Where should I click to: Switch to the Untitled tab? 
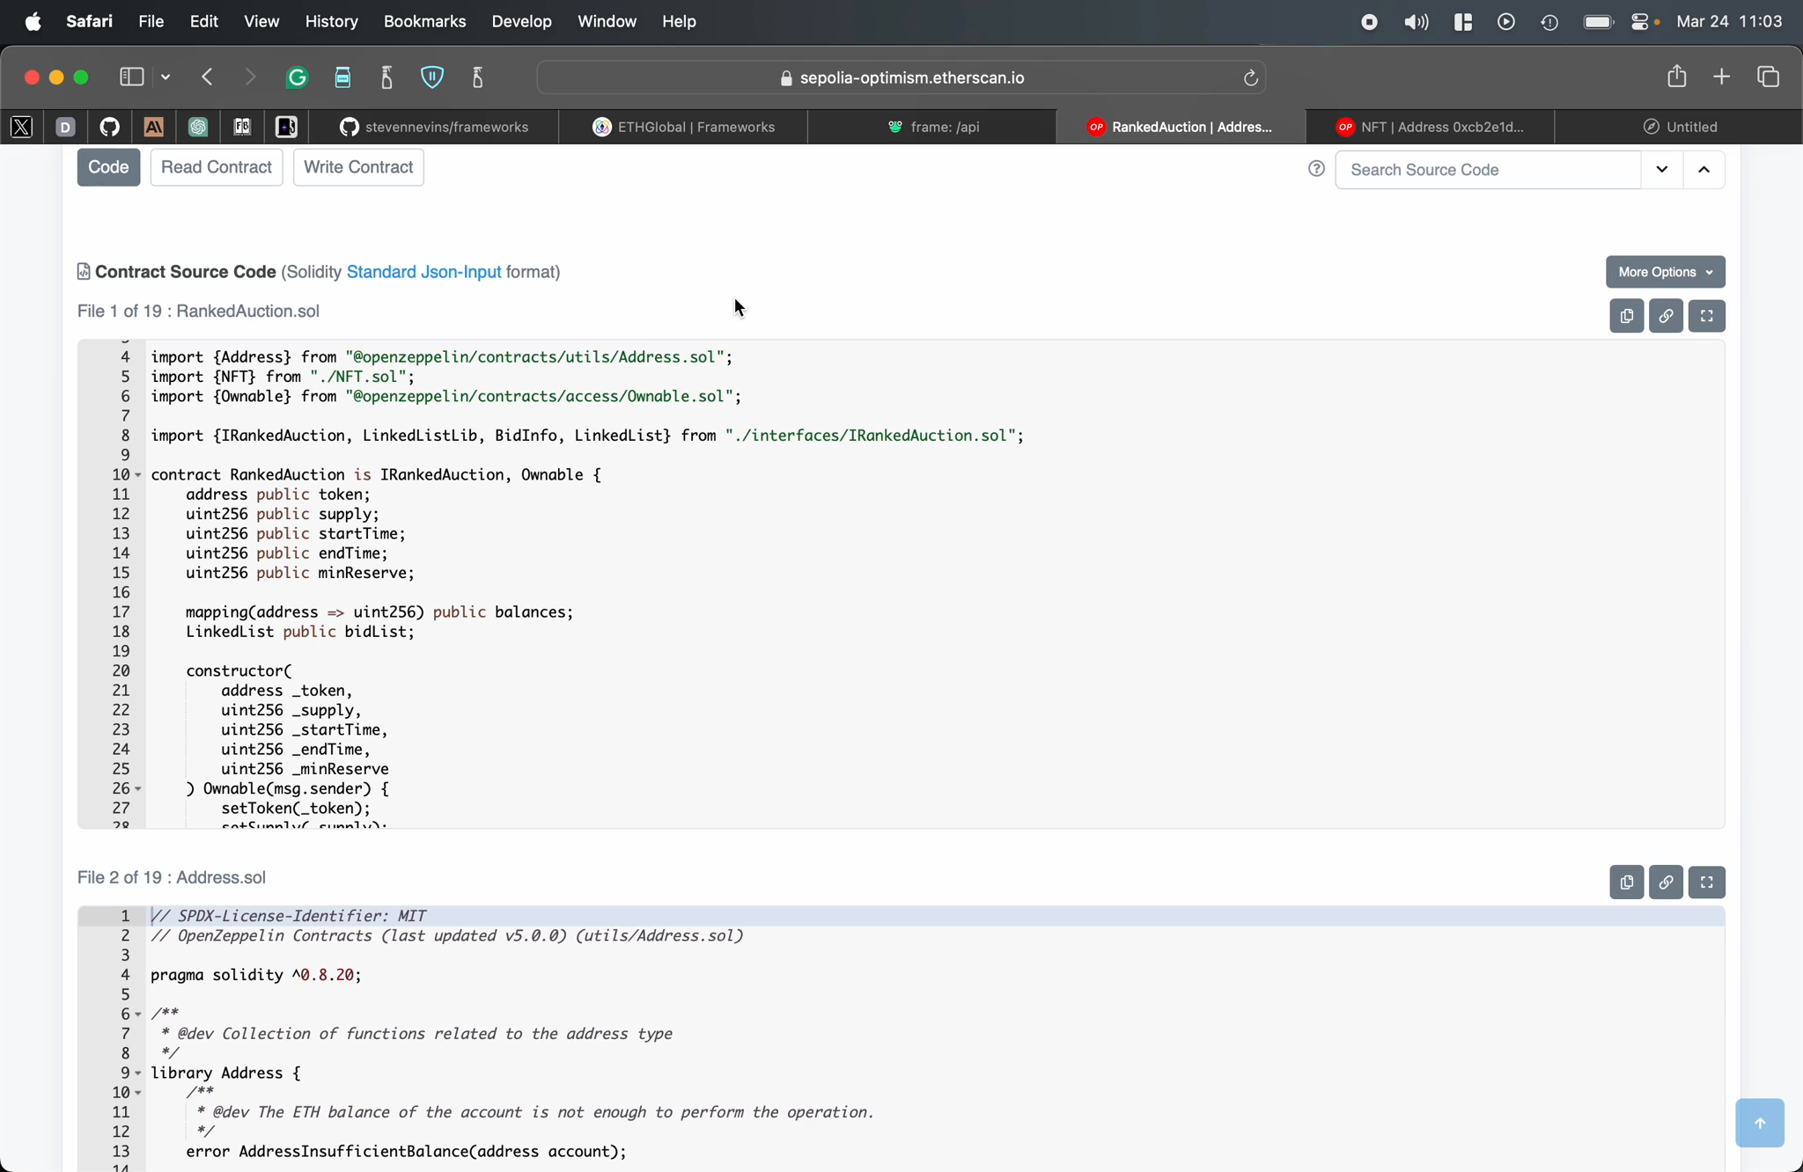click(x=1680, y=127)
